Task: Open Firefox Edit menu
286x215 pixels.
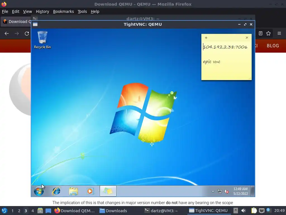Action: pos(16,11)
